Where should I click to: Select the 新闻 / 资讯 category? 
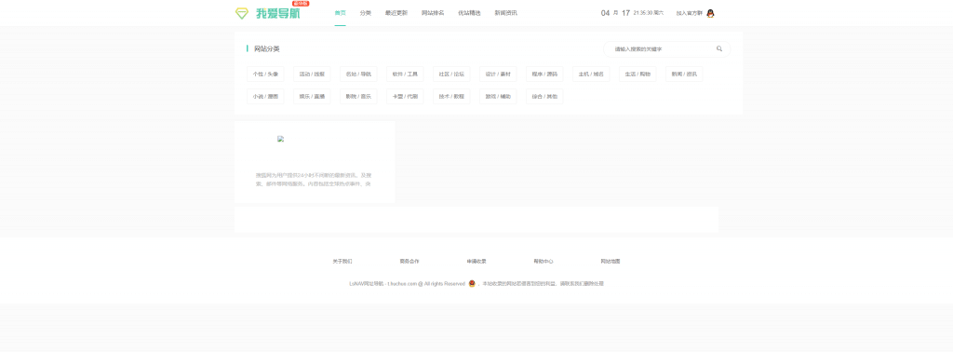[x=684, y=74]
